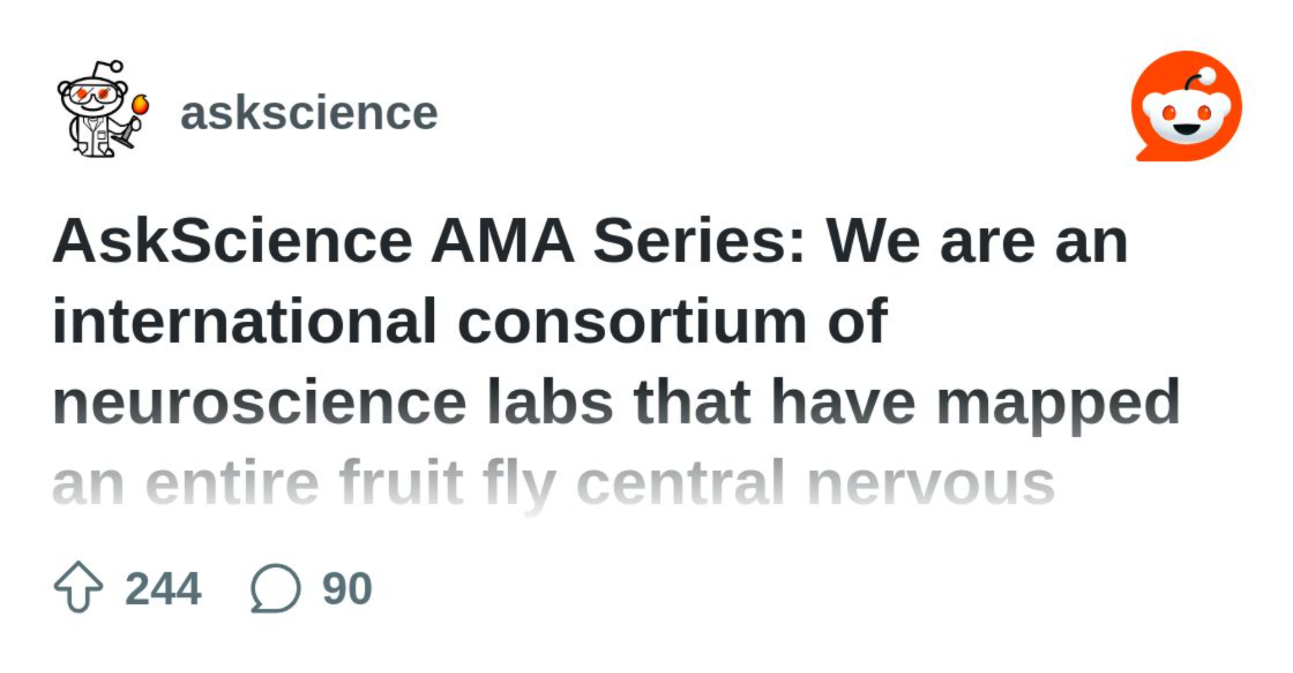The image size is (1293, 673).
Task: Click the 'international consortium of' title line
Action: (x=469, y=322)
